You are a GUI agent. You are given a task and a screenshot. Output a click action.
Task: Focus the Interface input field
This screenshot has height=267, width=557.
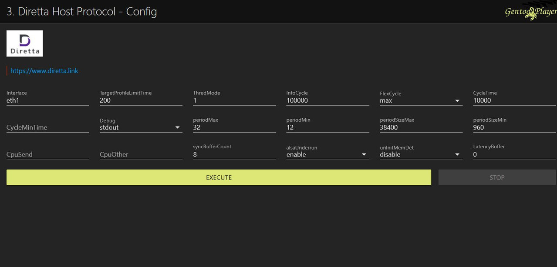point(47,100)
